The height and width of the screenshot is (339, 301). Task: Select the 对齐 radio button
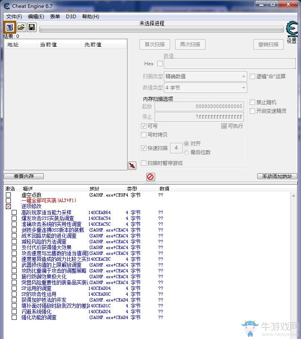tap(186, 144)
